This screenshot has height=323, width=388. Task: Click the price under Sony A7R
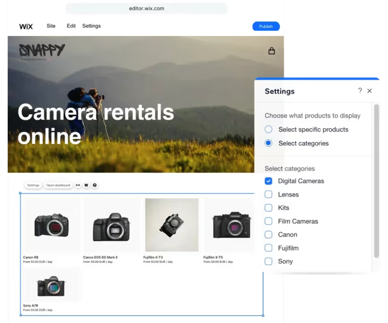click(38, 310)
